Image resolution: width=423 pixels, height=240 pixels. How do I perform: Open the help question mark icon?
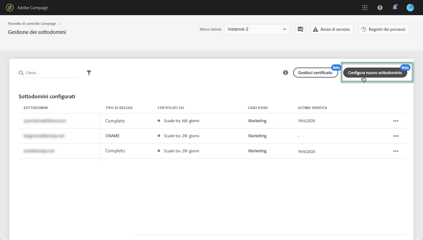pyautogui.click(x=380, y=8)
